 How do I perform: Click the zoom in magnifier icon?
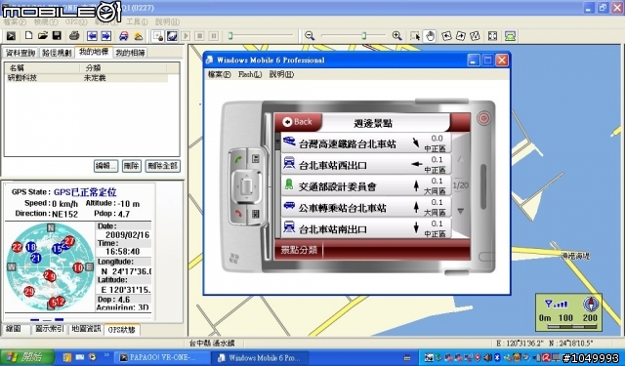click(x=397, y=36)
